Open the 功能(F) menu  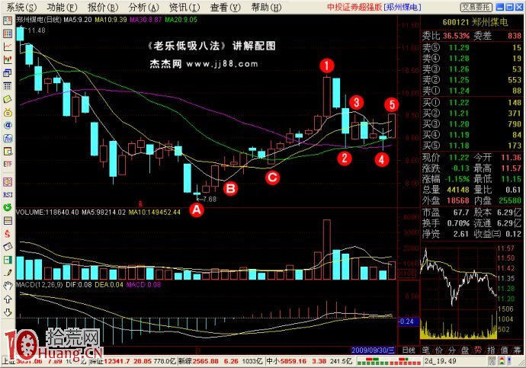[62, 7]
